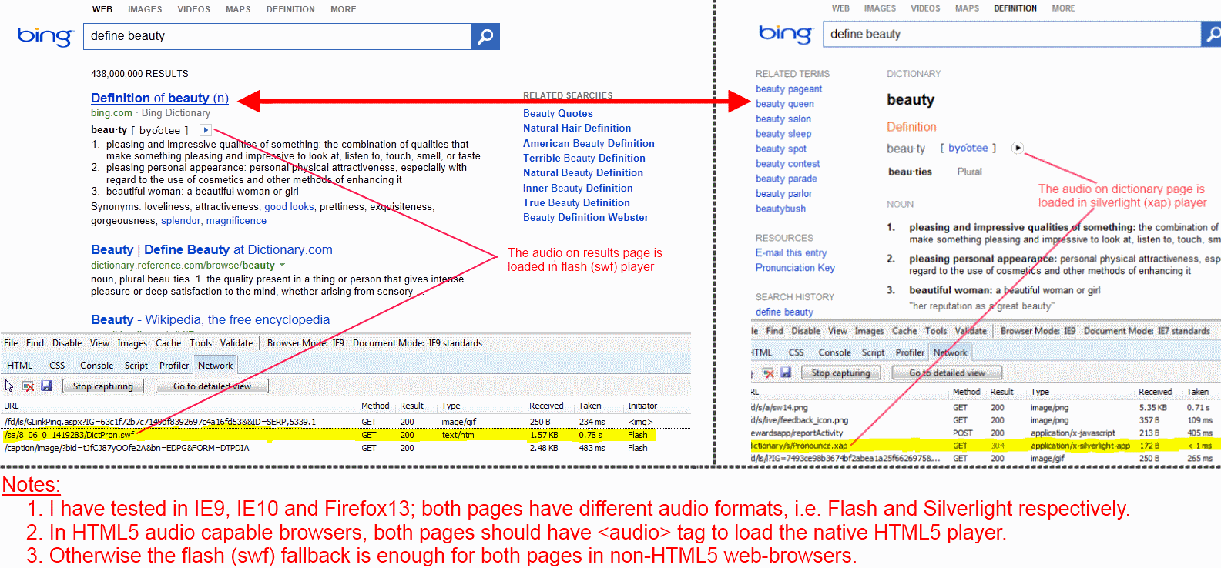Viewport: 1221px width, 568px height.
Task: Sort by Received column in left devtools
Action: click(546, 406)
